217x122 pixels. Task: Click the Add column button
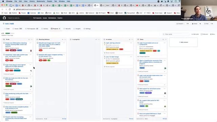tap(183, 42)
